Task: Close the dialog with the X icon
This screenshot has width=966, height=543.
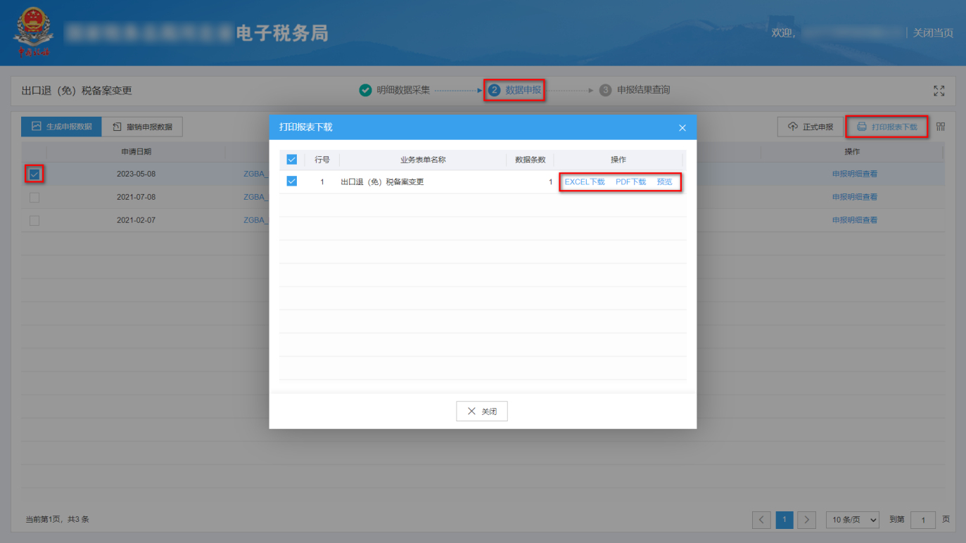Action: point(682,127)
